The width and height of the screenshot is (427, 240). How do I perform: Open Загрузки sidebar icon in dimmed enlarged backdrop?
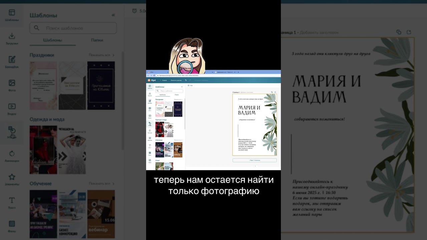(x=12, y=38)
